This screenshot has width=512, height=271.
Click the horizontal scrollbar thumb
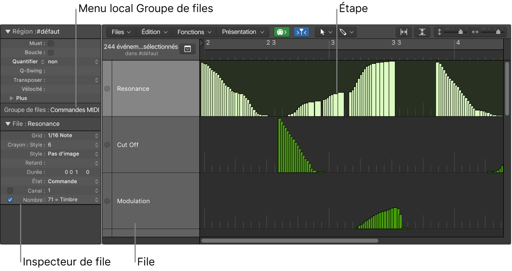pyautogui.click(x=290, y=241)
